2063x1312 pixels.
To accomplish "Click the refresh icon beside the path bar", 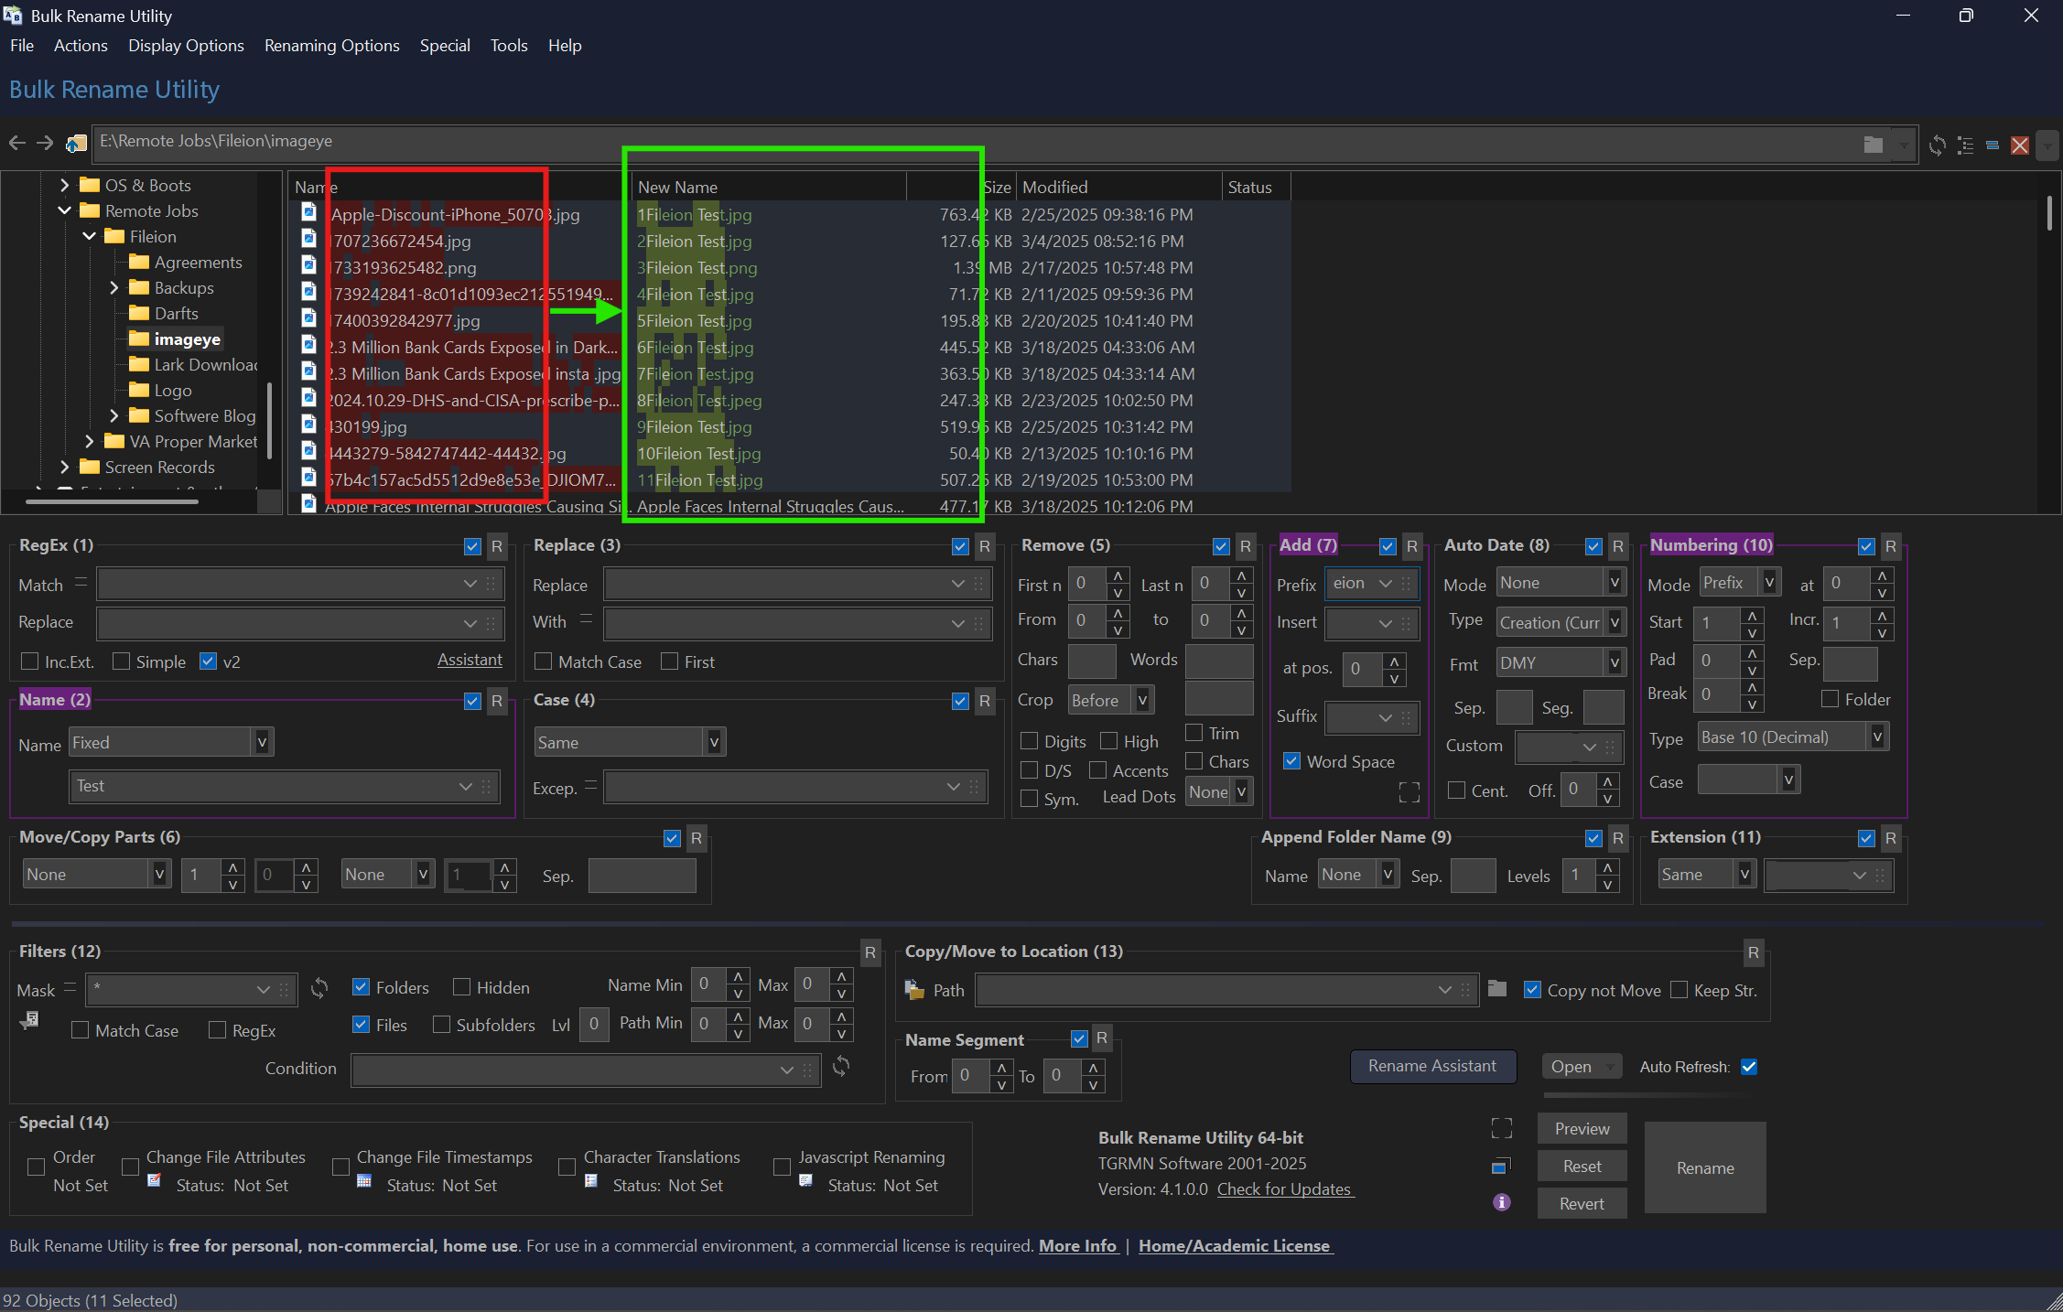I will [x=1937, y=145].
